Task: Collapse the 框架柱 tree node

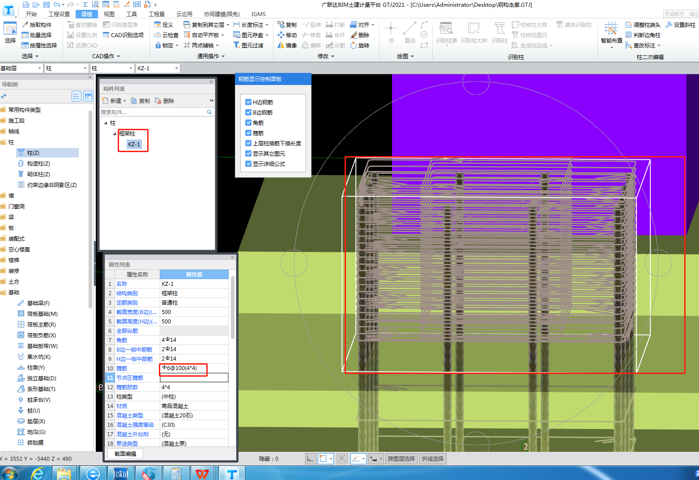Action: (115, 134)
